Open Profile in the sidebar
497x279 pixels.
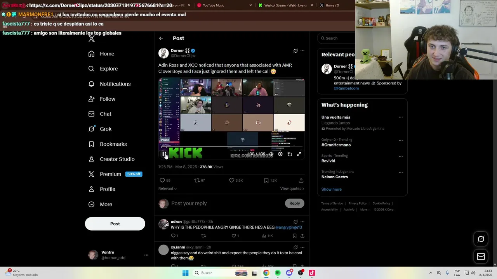[102, 189]
